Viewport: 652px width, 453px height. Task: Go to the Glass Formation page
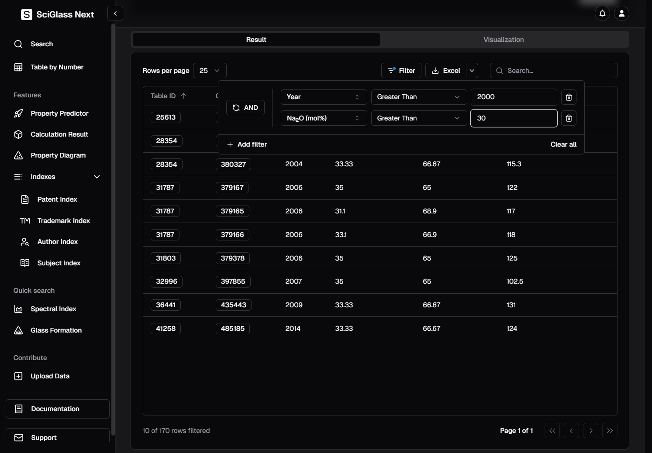pos(56,330)
